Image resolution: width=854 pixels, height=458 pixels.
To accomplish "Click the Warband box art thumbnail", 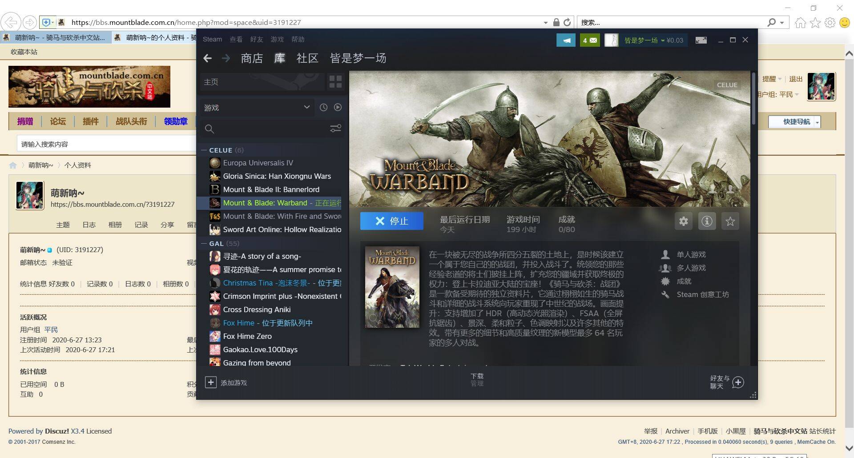I will tap(392, 287).
